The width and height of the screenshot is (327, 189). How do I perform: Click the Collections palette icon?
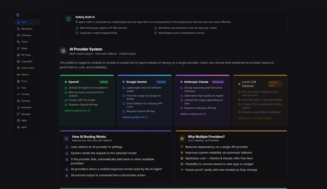[18, 35]
